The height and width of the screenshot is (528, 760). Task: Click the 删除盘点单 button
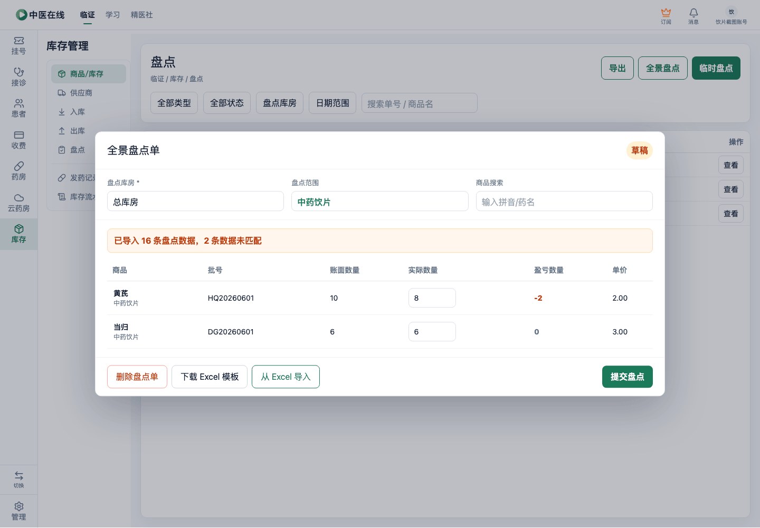tap(137, 377)
